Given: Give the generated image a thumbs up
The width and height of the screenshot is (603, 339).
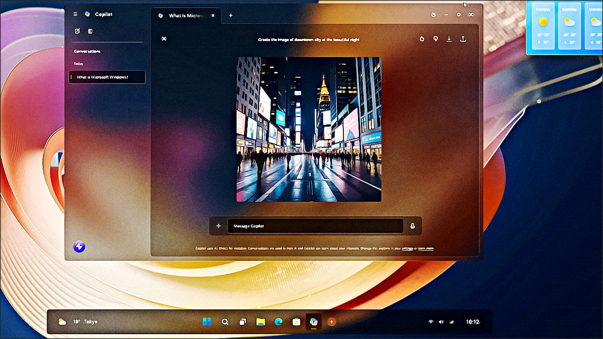Looking at the screenshot, I should (422, 39).
